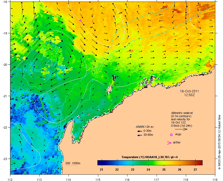Click the blue 30-80m arrow in the legend
The height and width of the screenshot is (181, 223).
tap(140, 135)
